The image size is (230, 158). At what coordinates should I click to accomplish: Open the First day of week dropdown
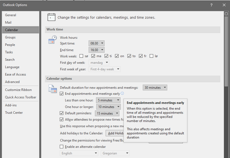(x=99, y=63)
